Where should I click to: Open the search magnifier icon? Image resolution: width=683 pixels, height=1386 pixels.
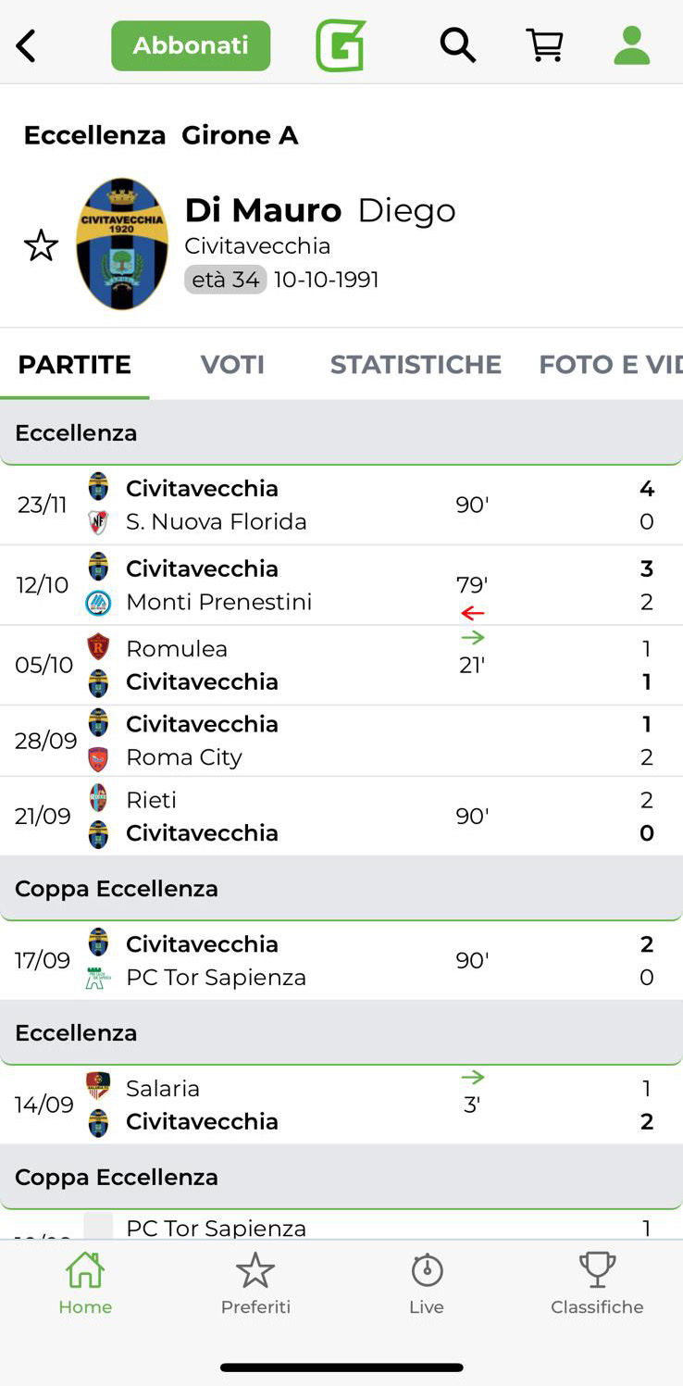coord(457,45)
